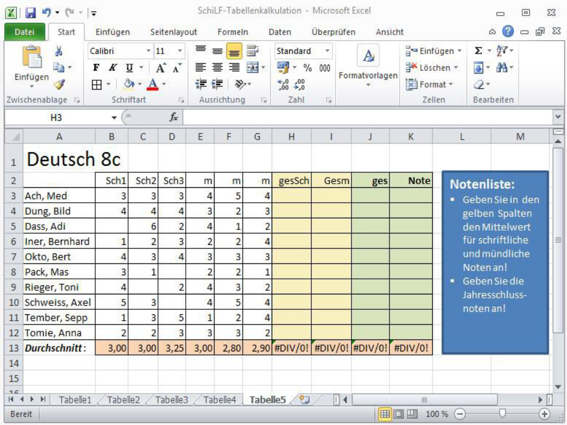Open the Calibri font name dropdown
The width and height of the screenshot is (567, 425).
coord(148,51)
